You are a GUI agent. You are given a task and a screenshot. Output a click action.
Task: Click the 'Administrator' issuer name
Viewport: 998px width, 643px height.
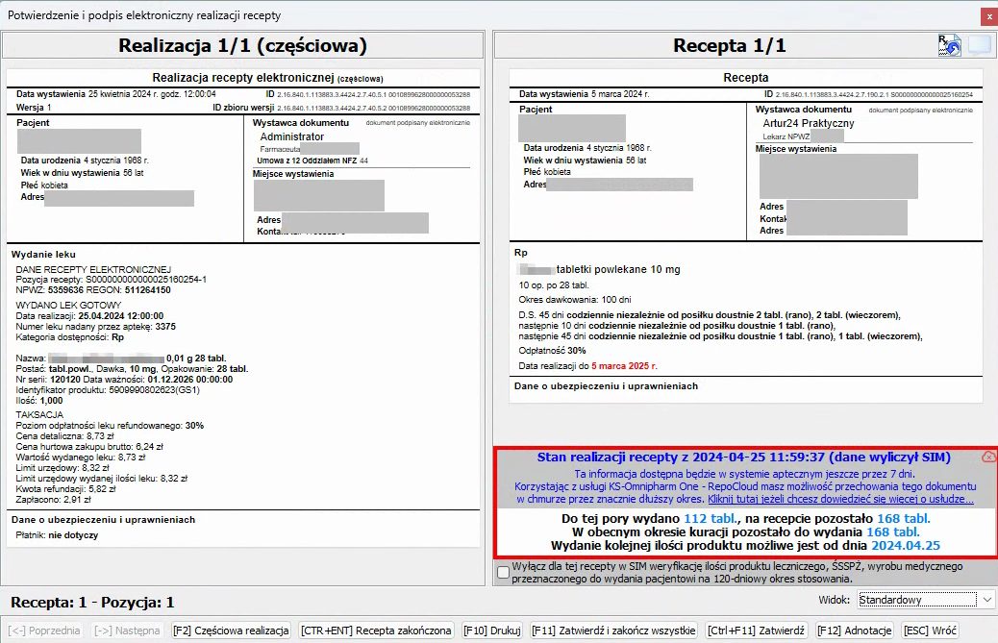[292, 136]
